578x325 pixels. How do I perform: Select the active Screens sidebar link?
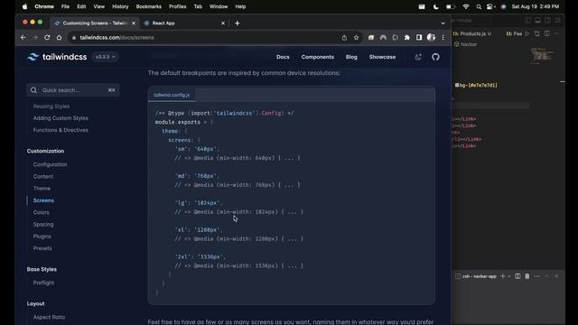(x=43, y=200)
